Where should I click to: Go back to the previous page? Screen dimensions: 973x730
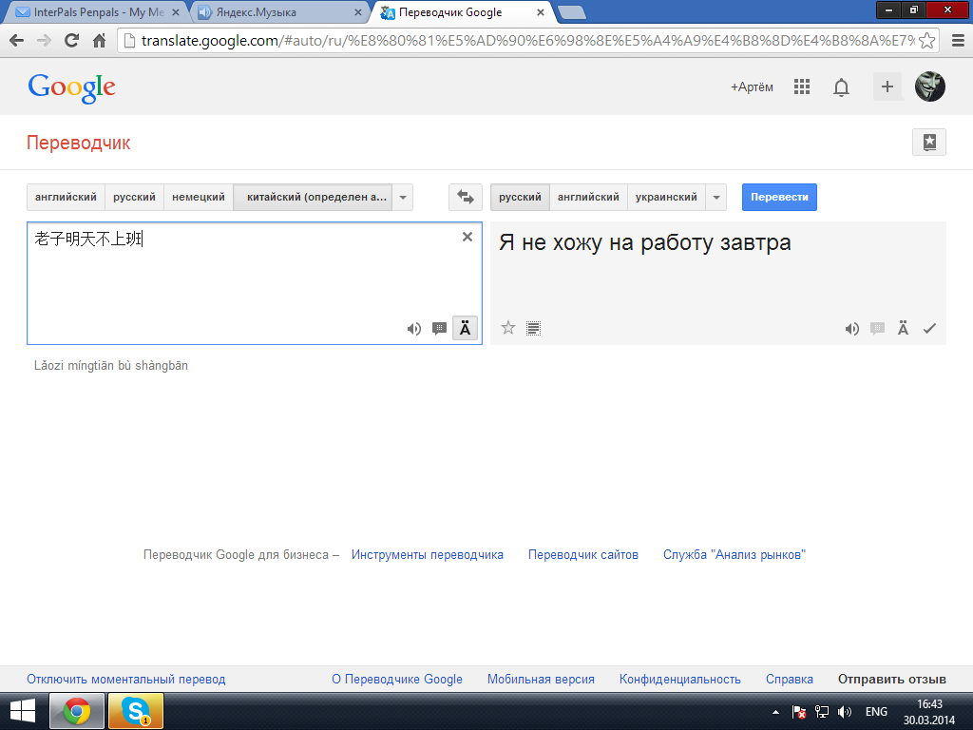(x=17, y=40)
